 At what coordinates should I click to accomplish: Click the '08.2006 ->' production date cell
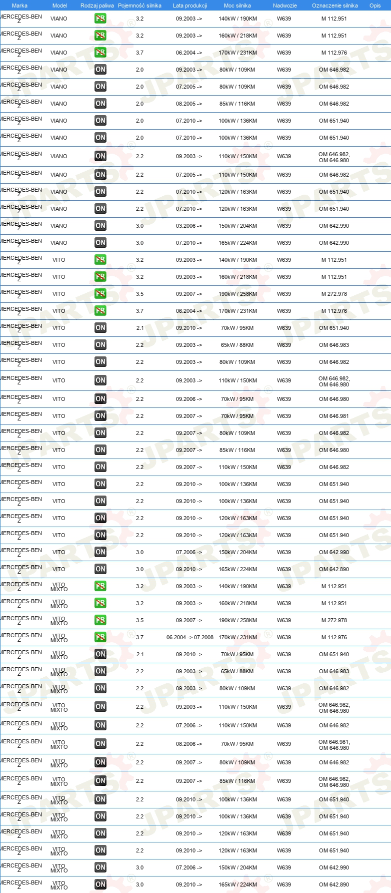(189, 744)
